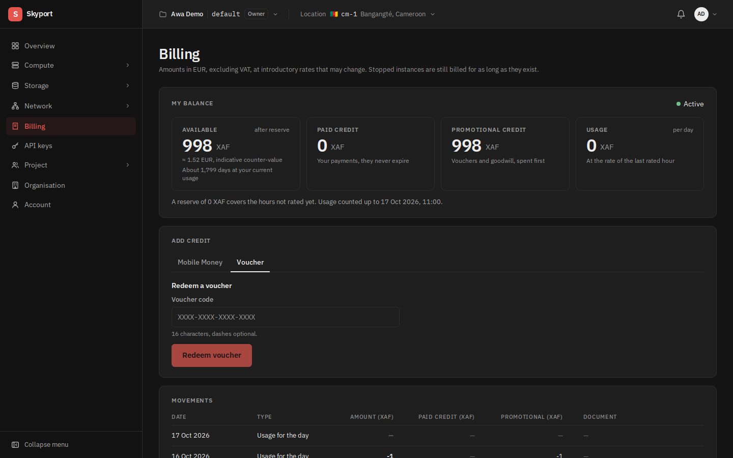Screen dimensions: 733x458
Task: Switch to the Mobile Money tab
Action: tap(200, 262)
